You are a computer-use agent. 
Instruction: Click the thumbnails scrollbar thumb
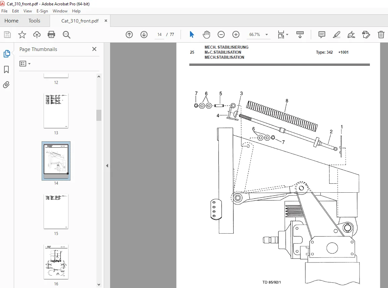coord(99,115)
